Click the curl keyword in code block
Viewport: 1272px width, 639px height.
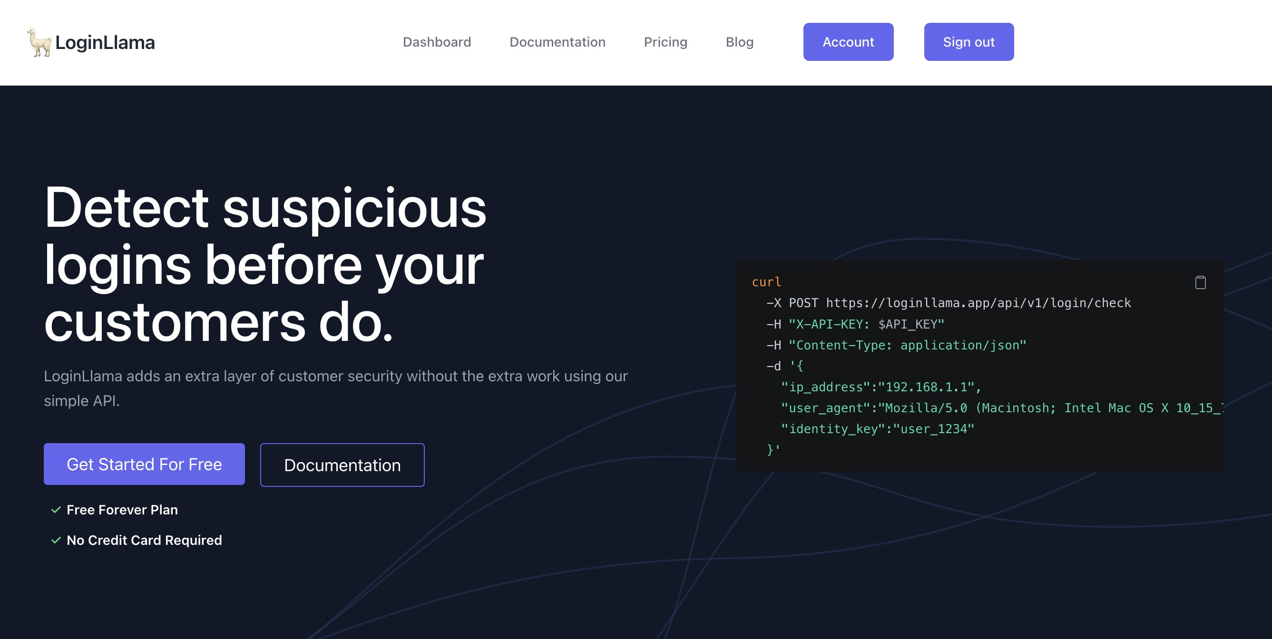click(x=766, y=282)
